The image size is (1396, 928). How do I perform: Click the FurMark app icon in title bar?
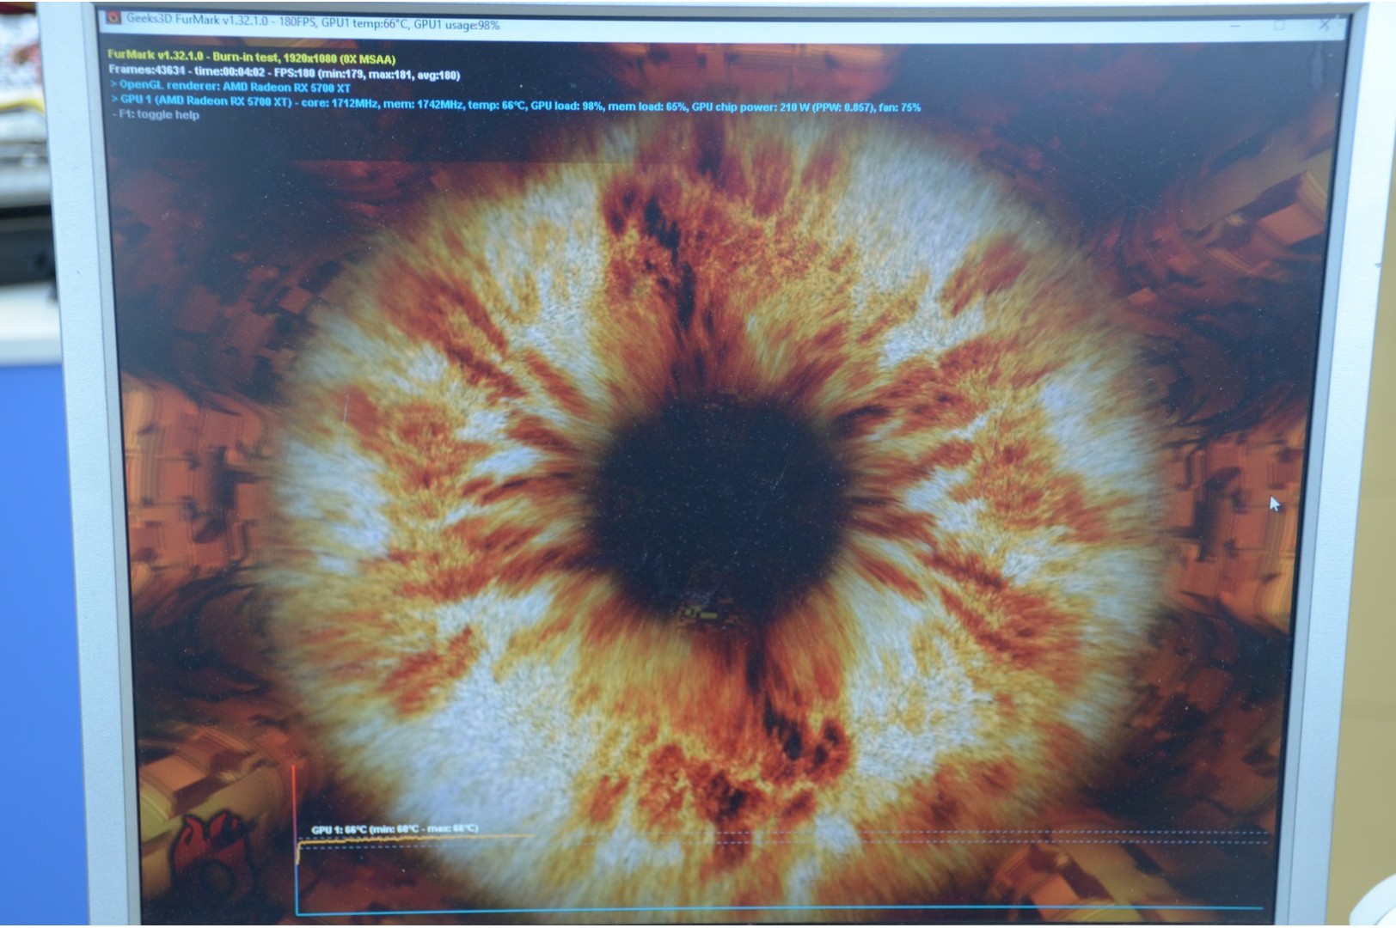click(113, 16)
